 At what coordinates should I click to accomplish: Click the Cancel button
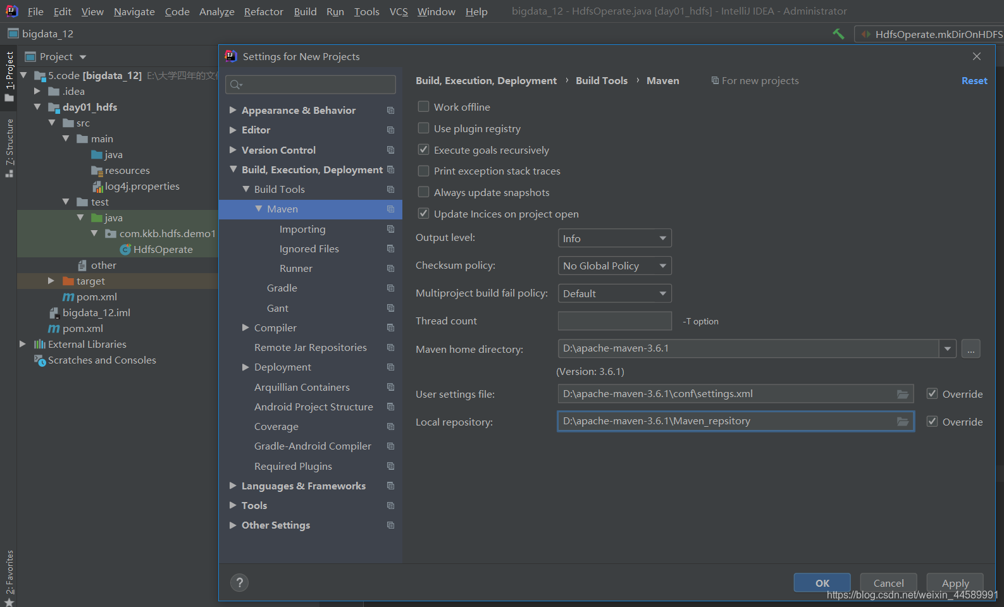888,583
